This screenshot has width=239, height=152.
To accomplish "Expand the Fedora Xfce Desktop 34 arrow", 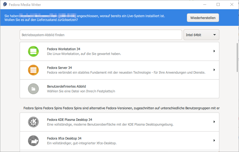I will (214, 140).
